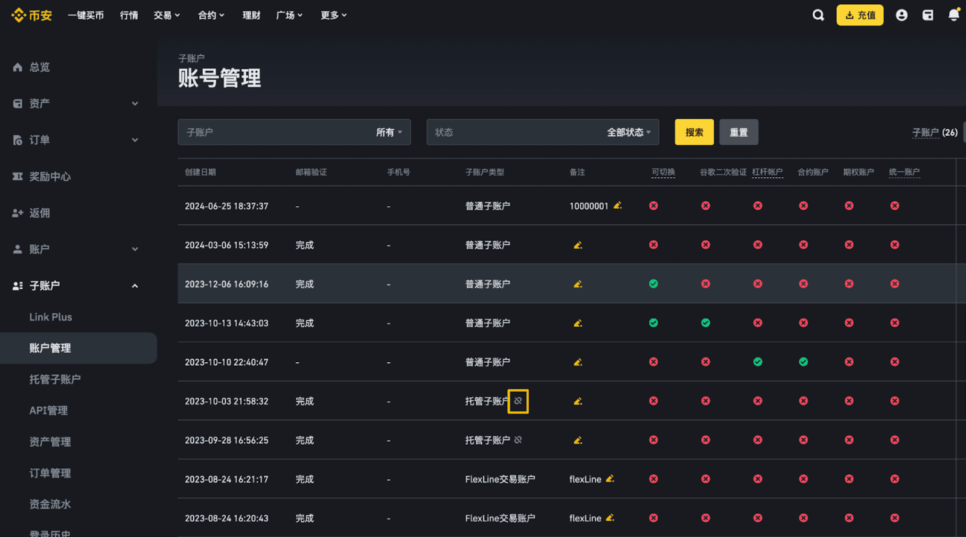This screenshot has width=966, height=537.
Task: Click the notification bell icon
Action: coord(953,15)
